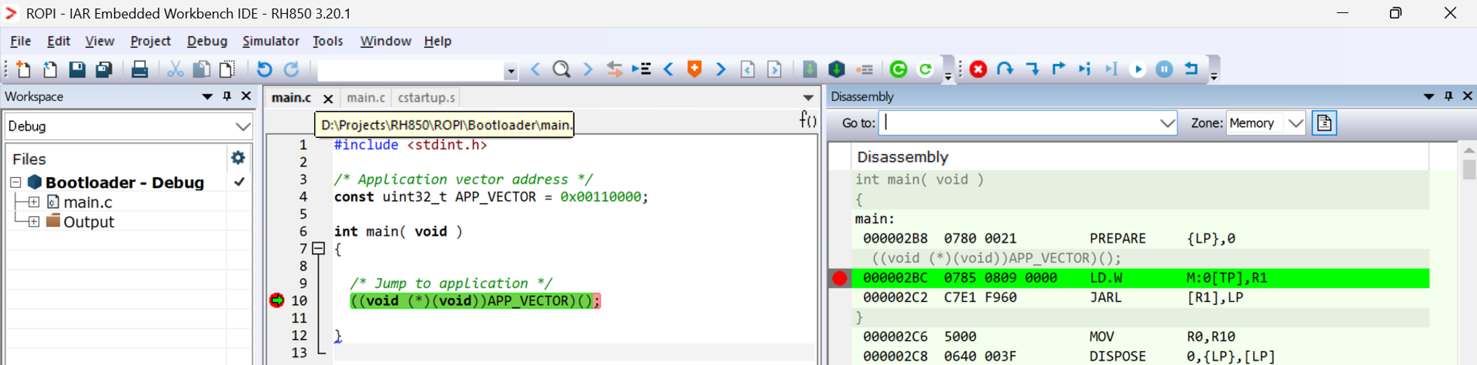1477x365 pixels.
Task: Click the Step Over debug icon
Action: (1005, 69)
